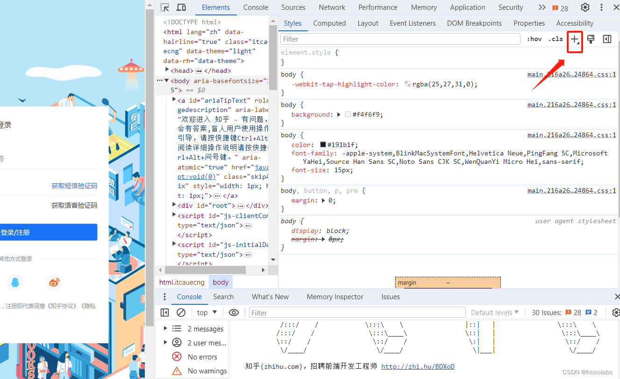620x379 pixels.
Task: Expand the margin: 0 property triangle
Action: pyautogui.click(x=323, y=200)
